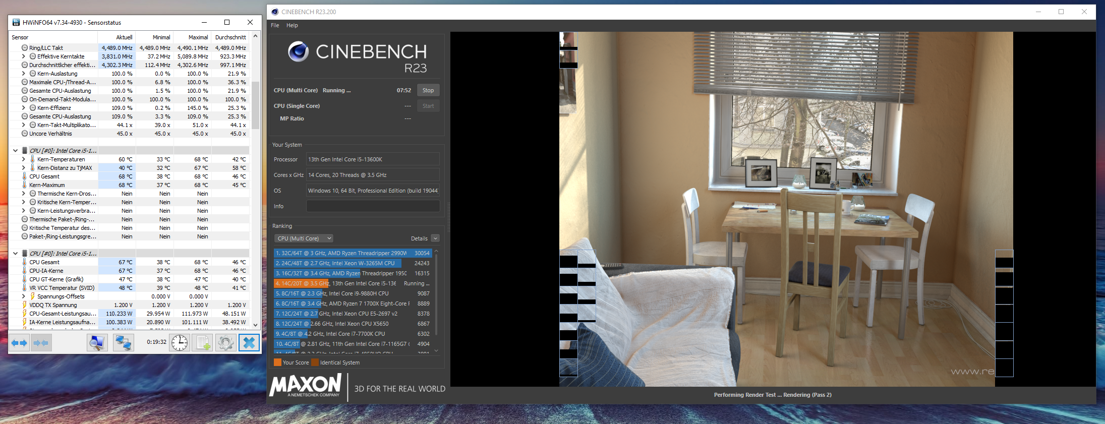Expand Kern-Distanz zu TjMAX row
The width and height of the screenshot is (1105, 424).
pyautogui.click(x=24, y=168)
